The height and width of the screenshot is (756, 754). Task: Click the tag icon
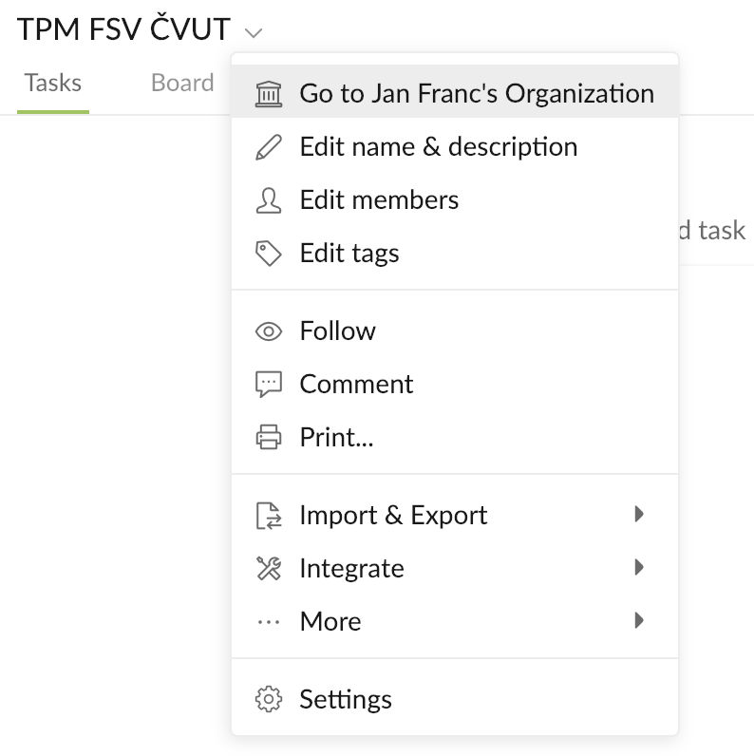[x=269, y=254]
